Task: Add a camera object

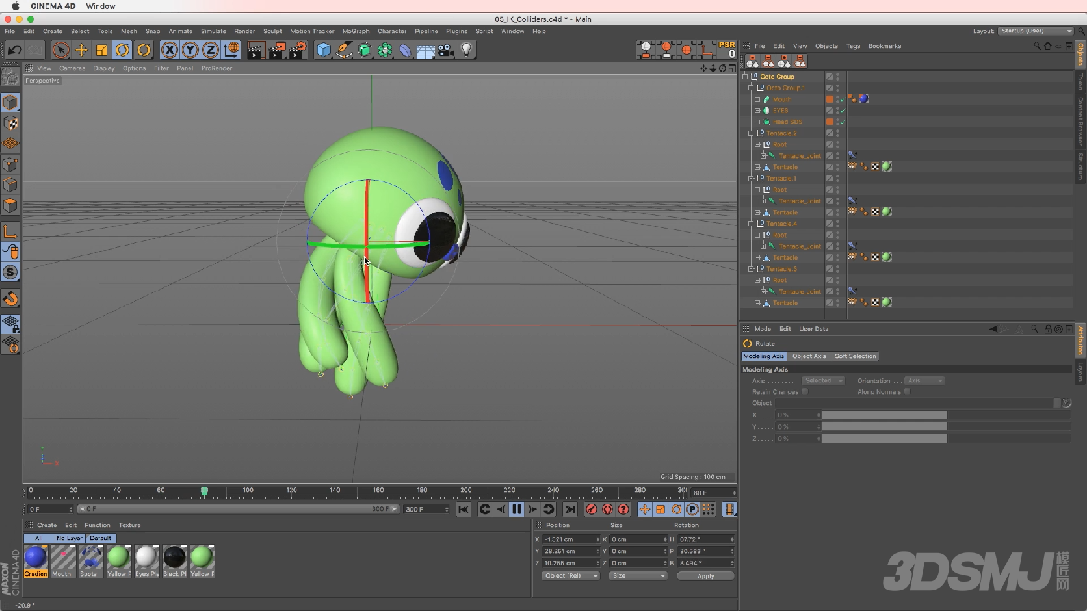Action: pos(446,50)
